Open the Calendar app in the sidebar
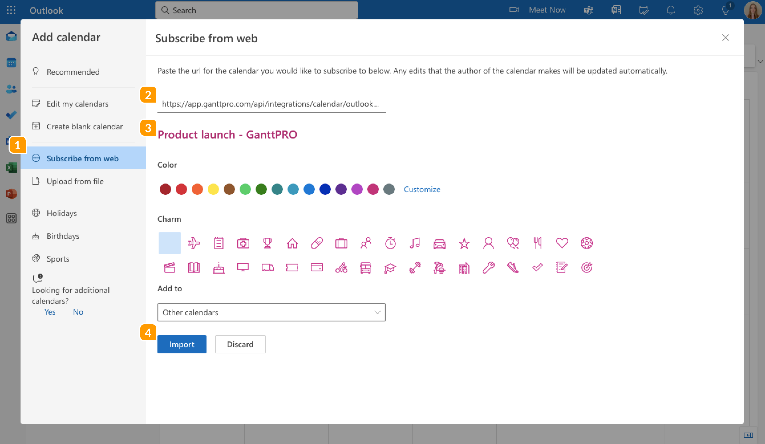 click(11, 62)
